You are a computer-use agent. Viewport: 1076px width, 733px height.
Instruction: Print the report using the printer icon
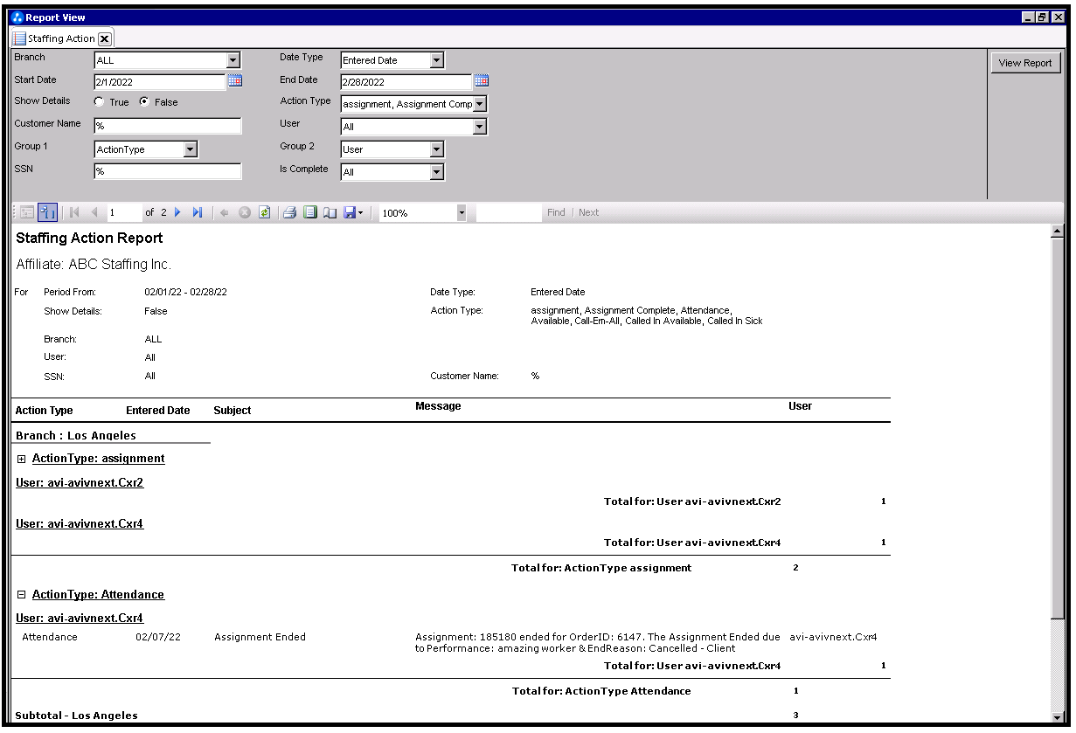[x=290, y=212]
